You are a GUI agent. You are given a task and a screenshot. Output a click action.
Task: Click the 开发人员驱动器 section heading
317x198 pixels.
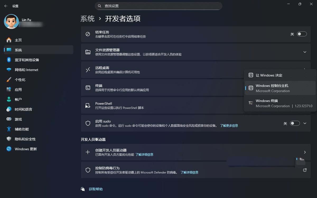click(93, 139)
